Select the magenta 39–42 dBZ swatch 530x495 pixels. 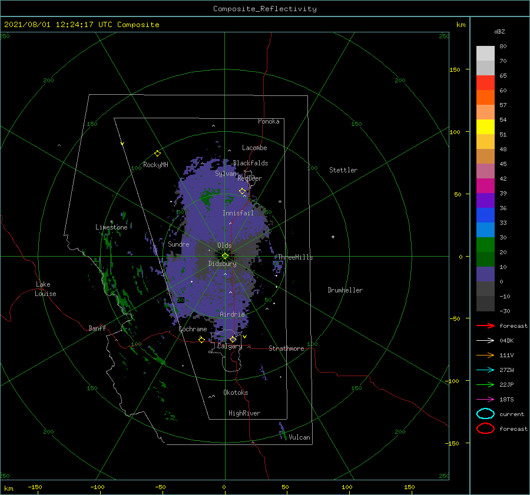(x=485, y=185)
